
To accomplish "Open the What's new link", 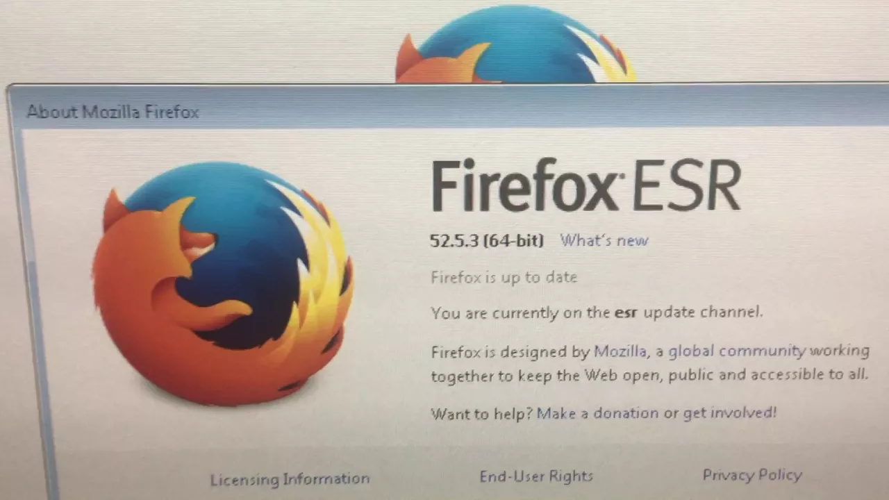I will click(x=604, y=241).
